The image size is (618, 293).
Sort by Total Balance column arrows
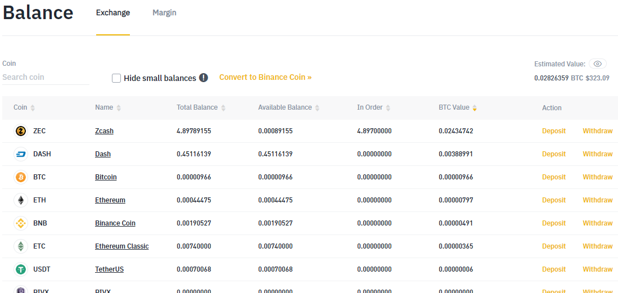pyautogui.click(x=223, y=108)
